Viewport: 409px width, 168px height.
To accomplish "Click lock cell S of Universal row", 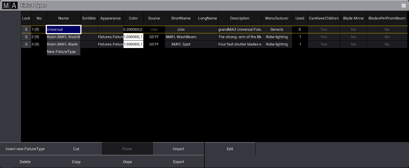I will 26,29.
